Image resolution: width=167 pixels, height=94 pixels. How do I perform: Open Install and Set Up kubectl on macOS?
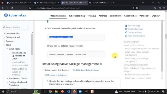20,64
